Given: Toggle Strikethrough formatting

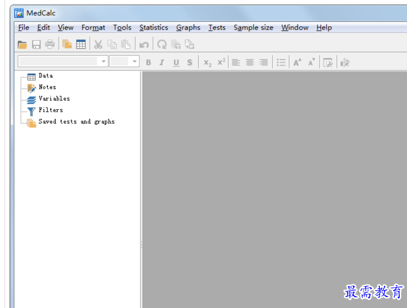Looking at the screenshot, I should (x=190, y=63).
